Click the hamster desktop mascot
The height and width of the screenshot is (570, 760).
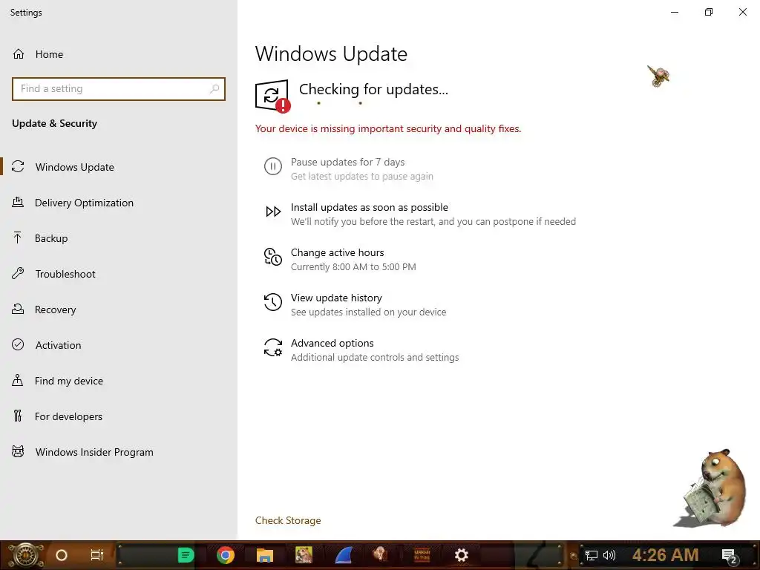click(712, 488)
